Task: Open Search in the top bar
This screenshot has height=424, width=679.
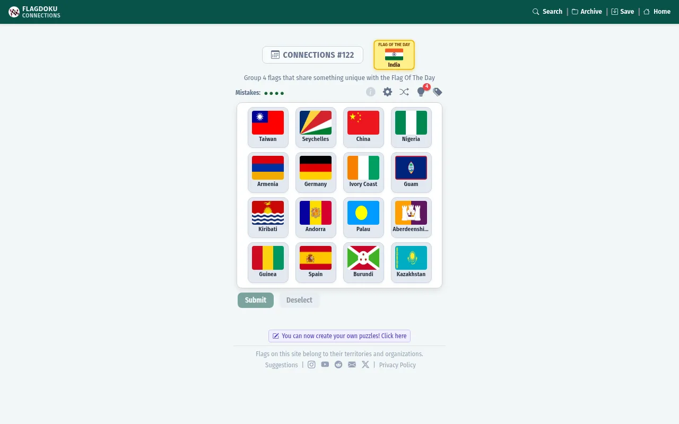Action: (547, 12)
